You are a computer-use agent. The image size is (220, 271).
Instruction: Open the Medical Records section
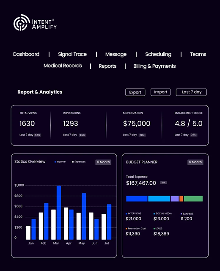coord(63,66)
